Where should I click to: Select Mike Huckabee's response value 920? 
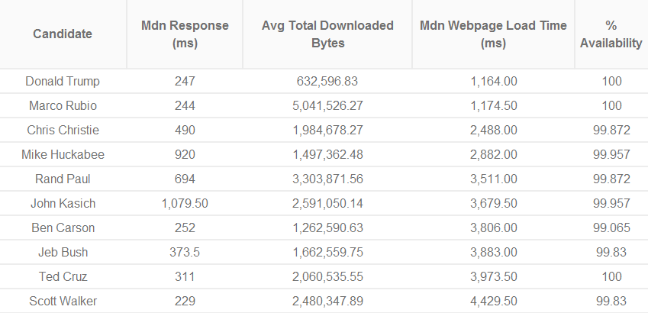(x=185, y=154)
